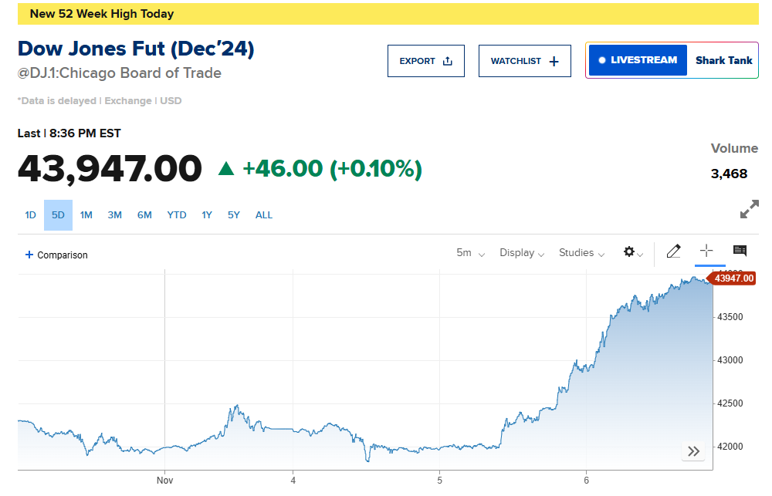Viewport: 772px width, 496px height.
Task: Switch to the 1D range
Action: coord(31,215)
